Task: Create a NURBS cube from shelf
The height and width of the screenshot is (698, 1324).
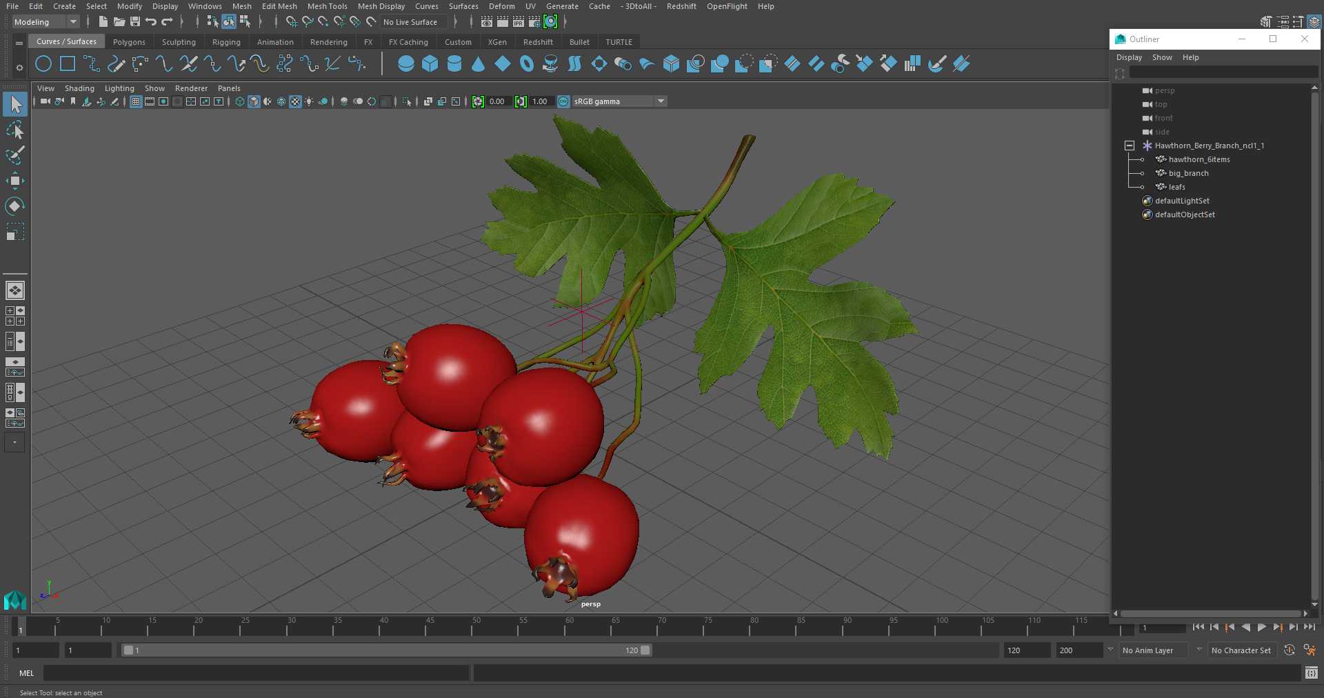Action: pyautogui.click(x=430, y=64)
